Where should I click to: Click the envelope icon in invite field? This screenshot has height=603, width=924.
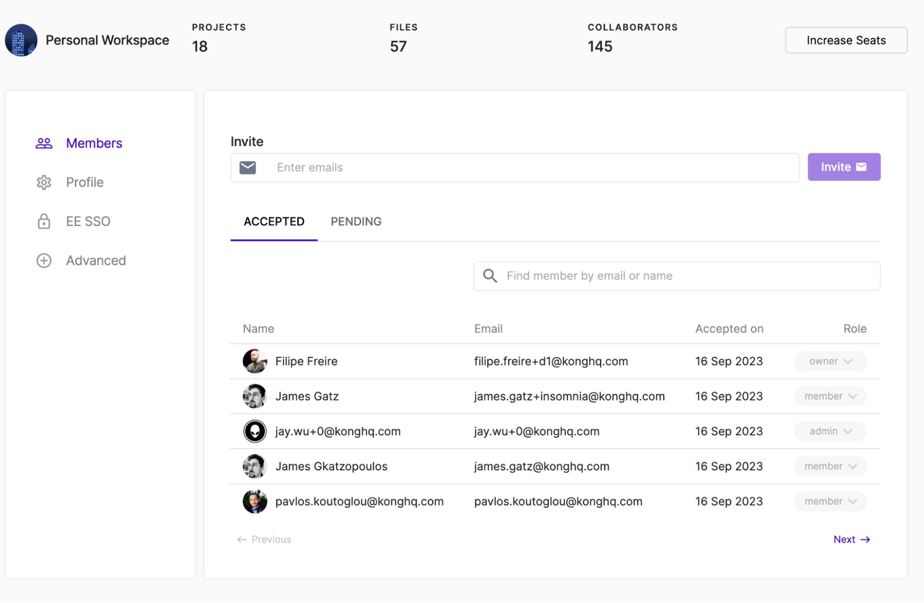247,168
